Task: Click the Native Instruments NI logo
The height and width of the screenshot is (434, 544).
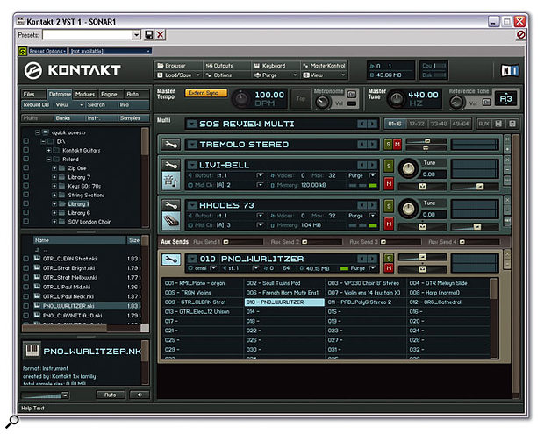Action: [510, 70]
